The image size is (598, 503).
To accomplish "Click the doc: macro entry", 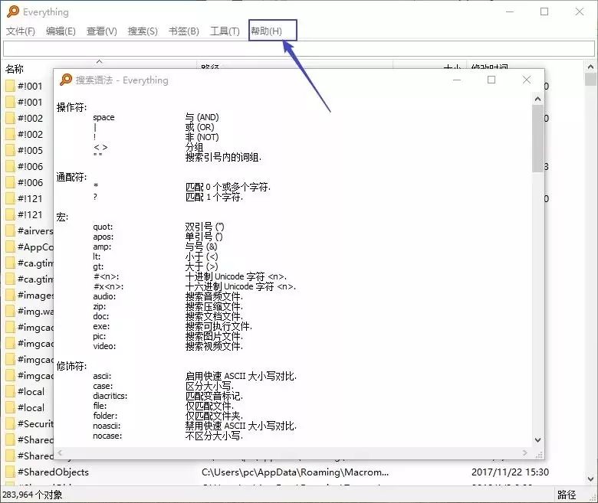I will click(100, 316).
